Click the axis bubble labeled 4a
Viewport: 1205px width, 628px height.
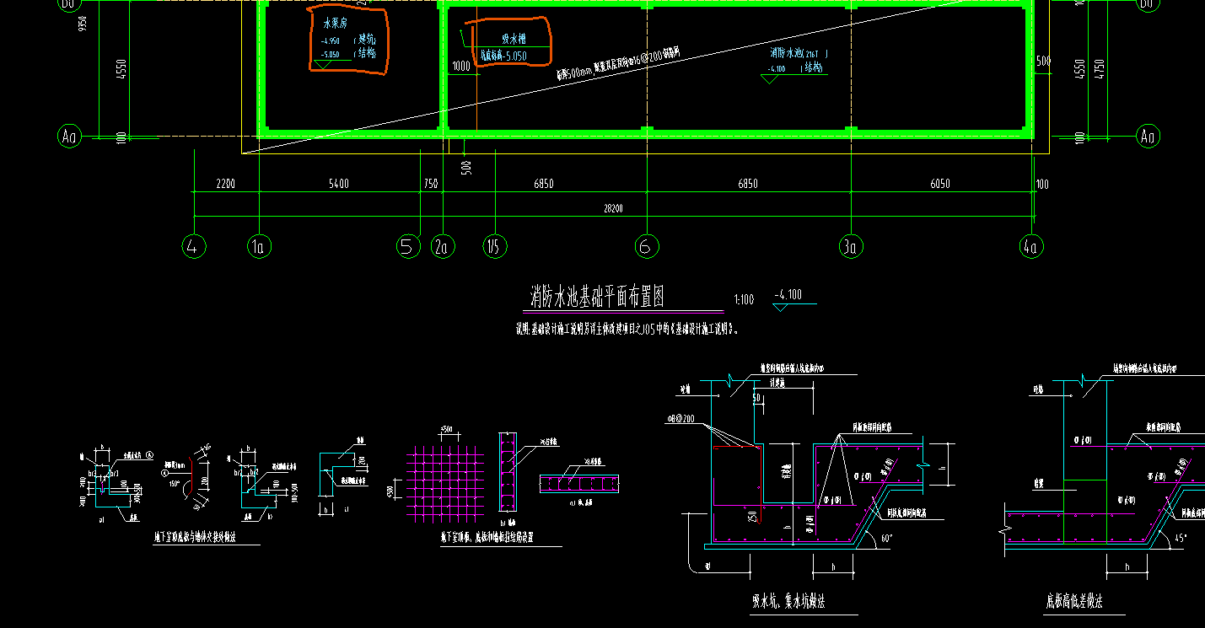[1031, 246]
